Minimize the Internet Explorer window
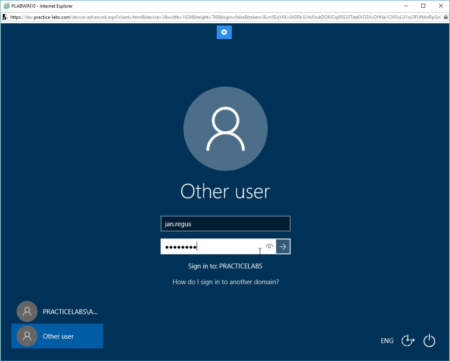Screen dimensions: 450x361 tap(406, 6)
